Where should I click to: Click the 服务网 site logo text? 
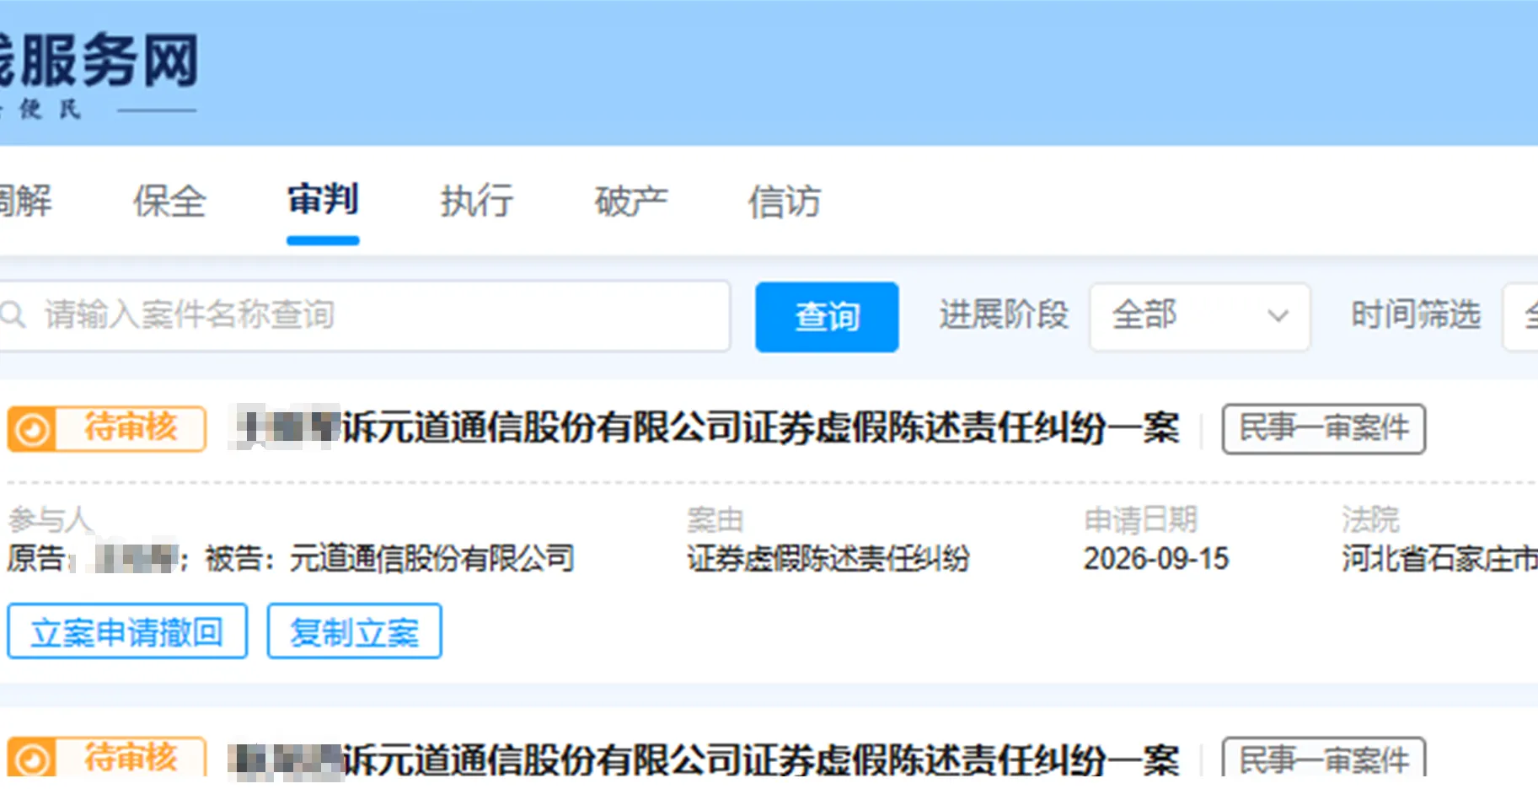click(99, 61)
